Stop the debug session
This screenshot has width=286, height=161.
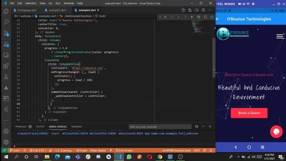pyautogui.click(x=206, y=17)
